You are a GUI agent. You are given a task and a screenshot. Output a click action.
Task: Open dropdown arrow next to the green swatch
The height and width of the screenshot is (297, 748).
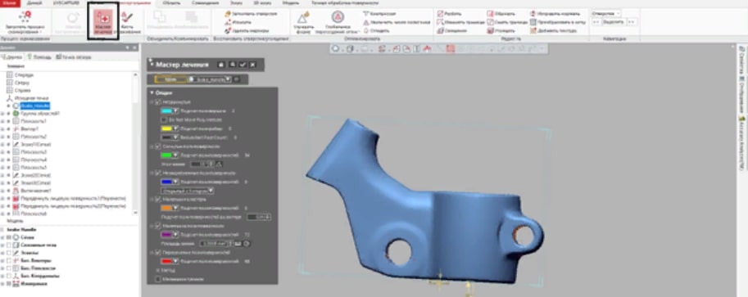[175, 155]
